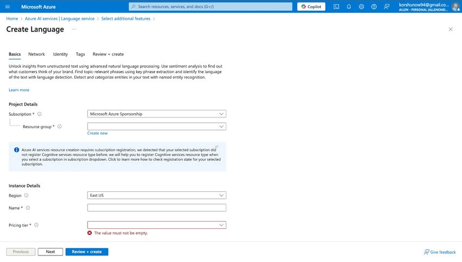The width and height of the screenshot is (462, 262).
Task: Open the hamburger portal menu
Action: (x=8, y=7)
